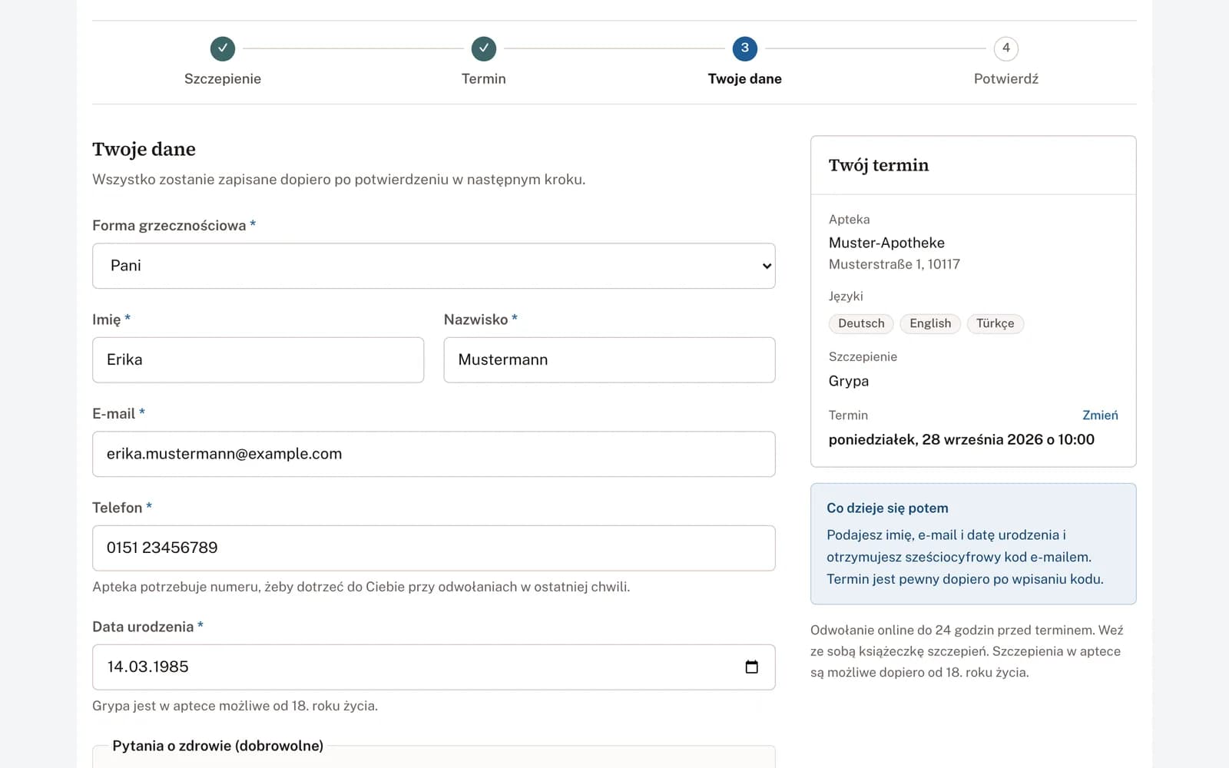Click the Co dzieje się potem heading
The image size is (1229, 768).
pos(887,508)
